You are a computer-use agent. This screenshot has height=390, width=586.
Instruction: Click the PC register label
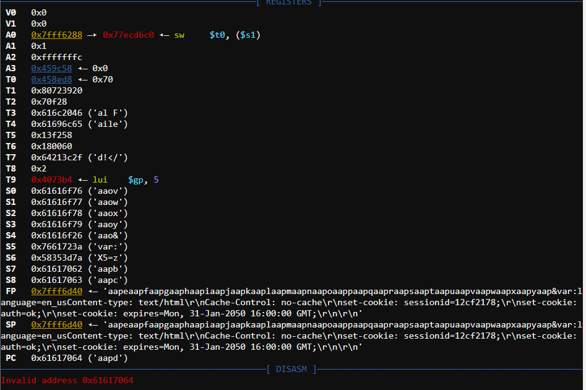point(11,358)
